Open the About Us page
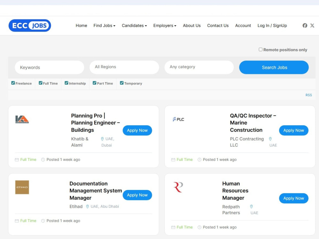This screenshot has width=319, height=239. pos(192,25)
